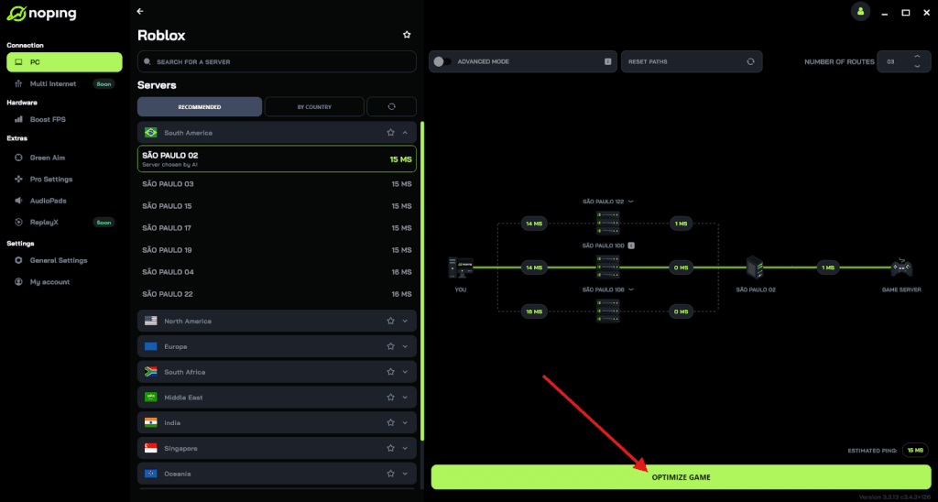The image size is (938, 502).
Task: Open AudioPads from the sidebar
Action: pos(48,201)
